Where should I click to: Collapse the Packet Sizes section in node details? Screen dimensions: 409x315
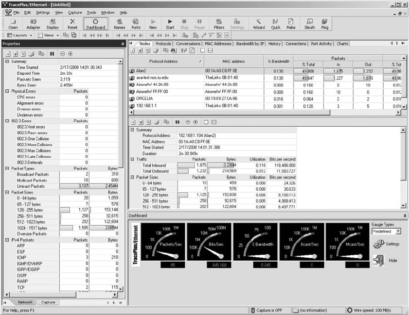[132, 177]
